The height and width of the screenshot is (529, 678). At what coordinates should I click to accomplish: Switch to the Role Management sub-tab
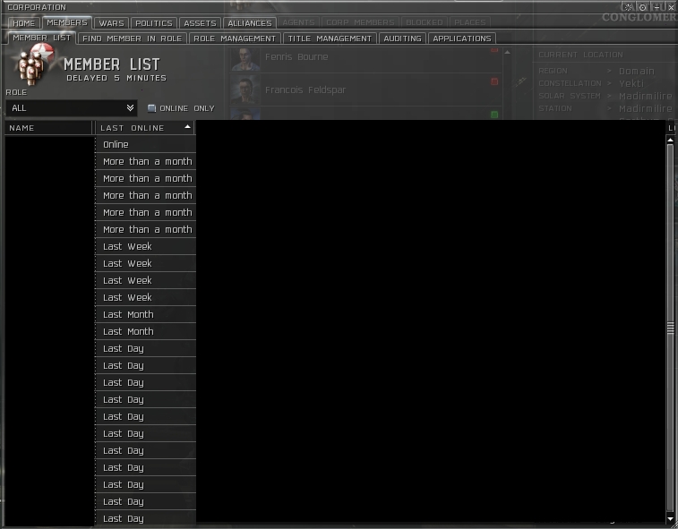click(235, 38)
